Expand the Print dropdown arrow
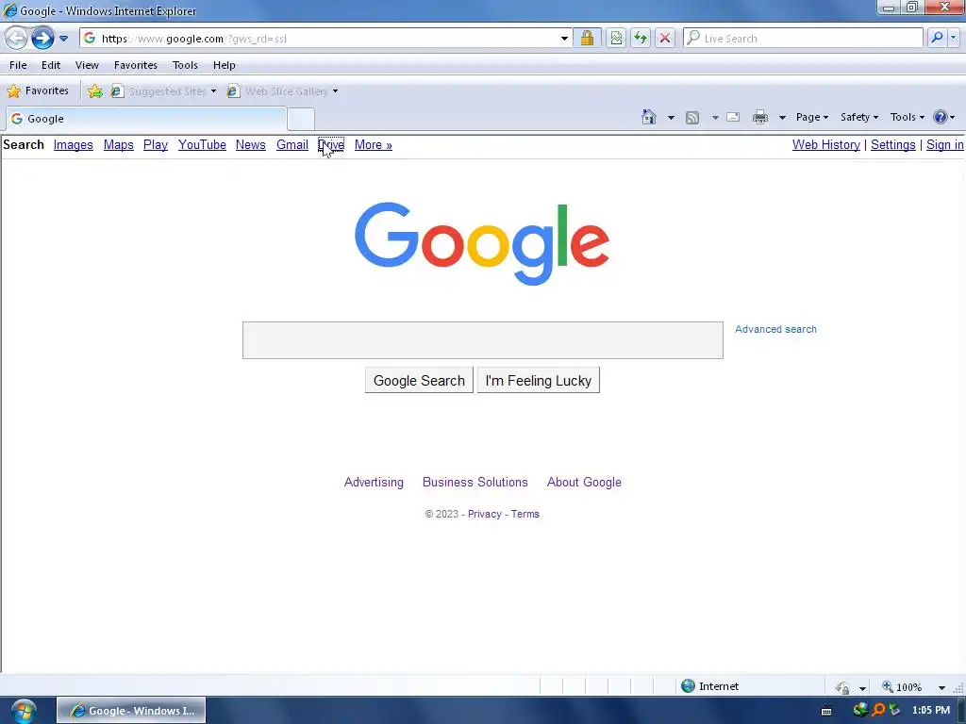Screen dimensions: 966x724 click(x=782, y=118)
